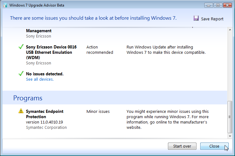Click the vertical scrollbar thumb

230,117
